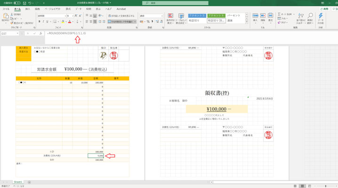Select the Sheet1 tab
This screenshot has width=338, height=188.
(x=18, y=182)
